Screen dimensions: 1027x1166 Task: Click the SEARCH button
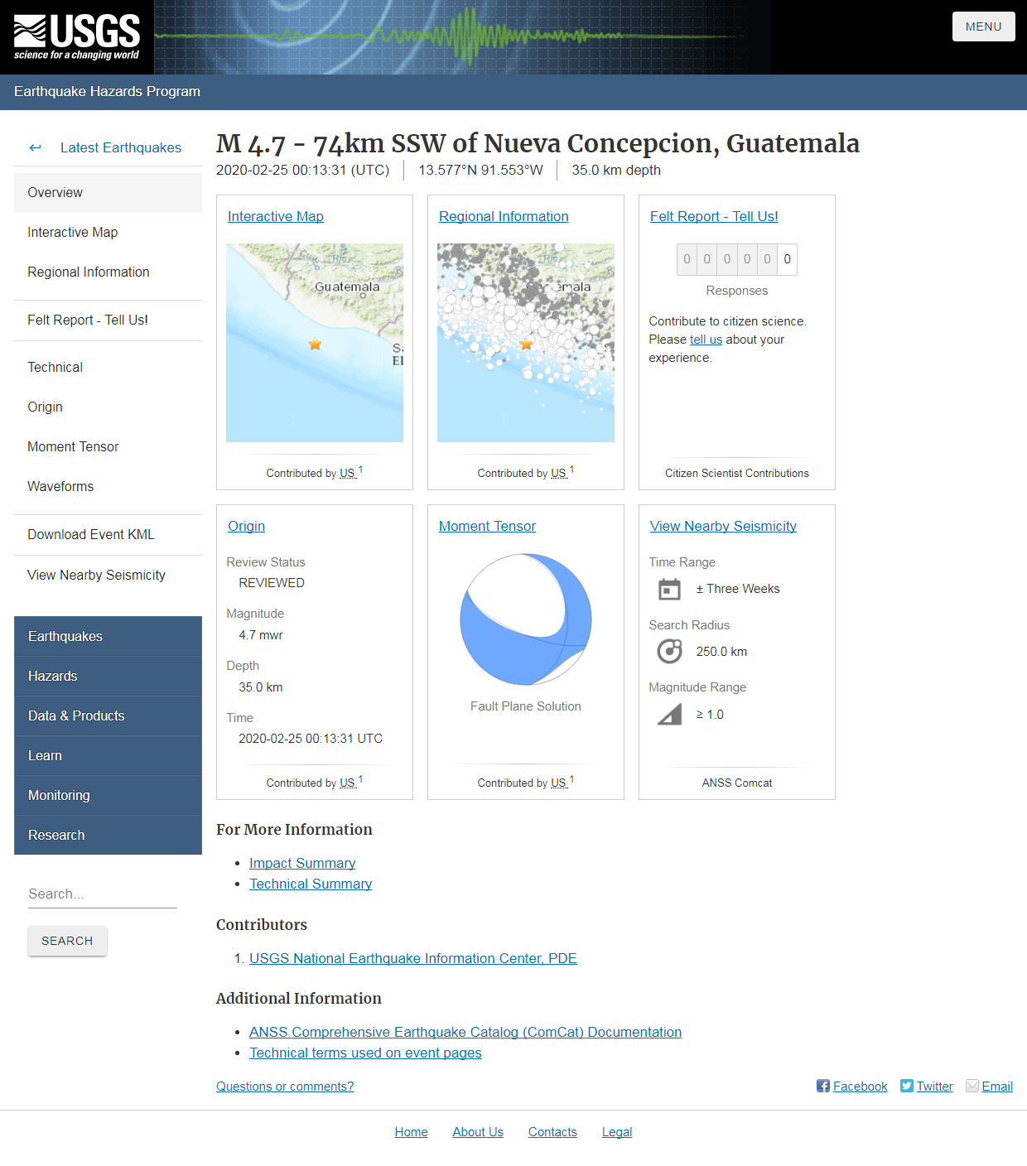67,941
